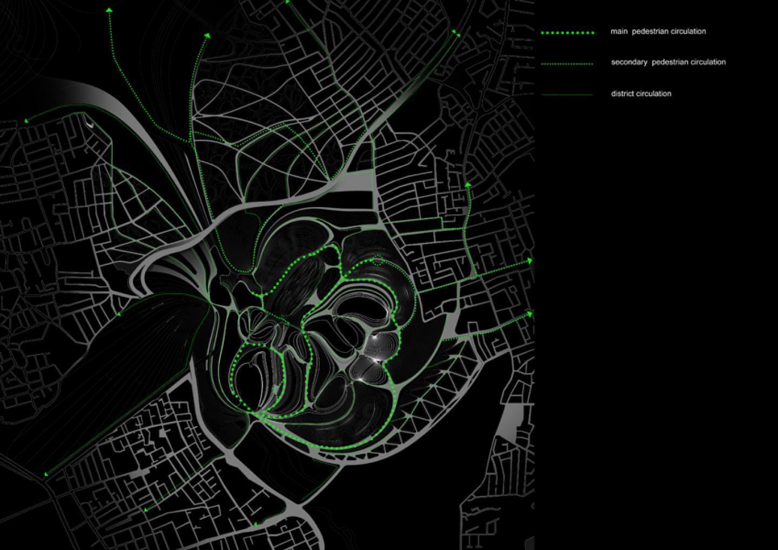
Task: Click the arrowhead at the bottom-center of the map
Action: coord(256,524)
